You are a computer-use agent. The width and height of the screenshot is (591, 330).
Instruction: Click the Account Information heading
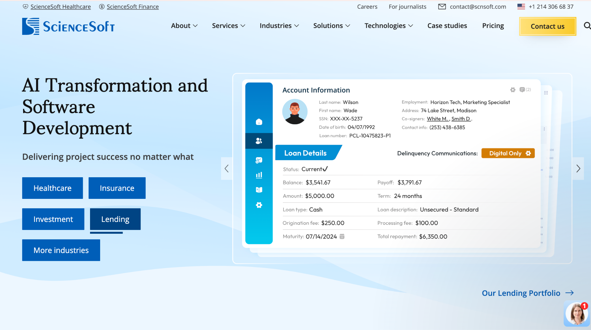click(316, 90)
